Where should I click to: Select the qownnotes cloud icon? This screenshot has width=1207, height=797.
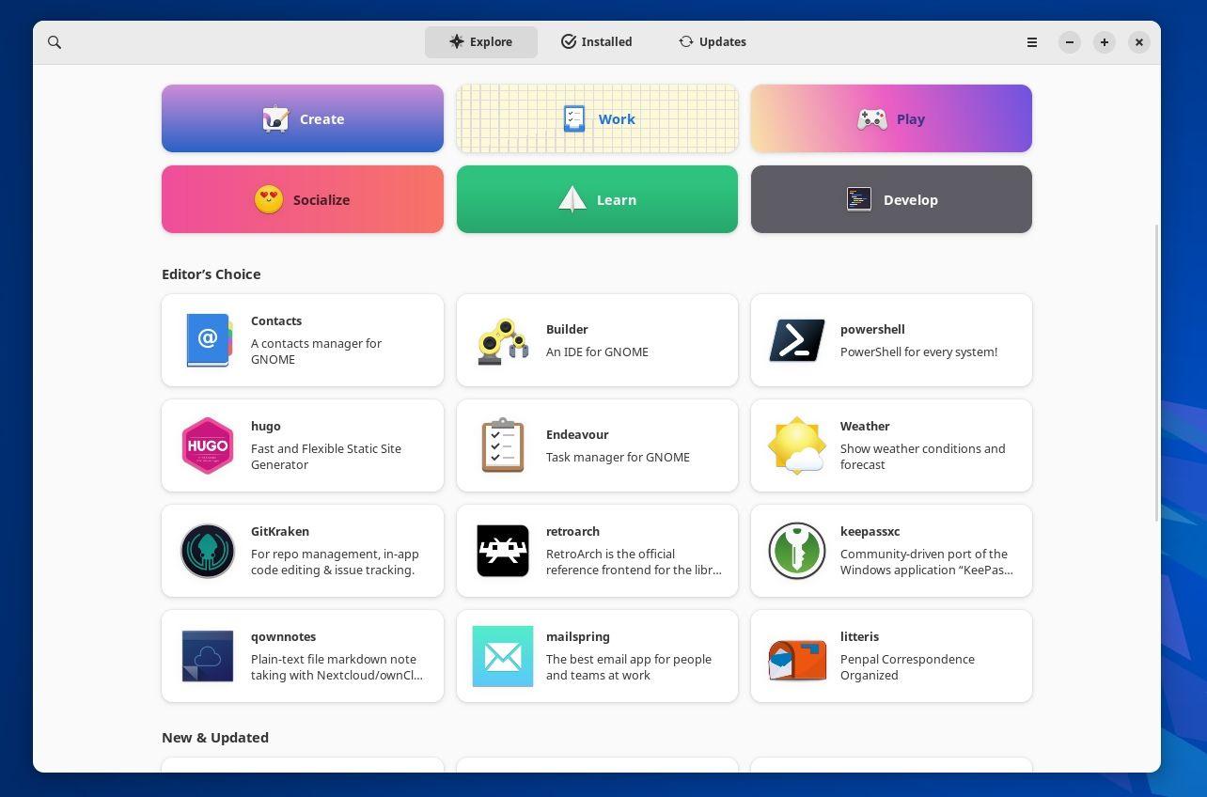pos(207,656)
